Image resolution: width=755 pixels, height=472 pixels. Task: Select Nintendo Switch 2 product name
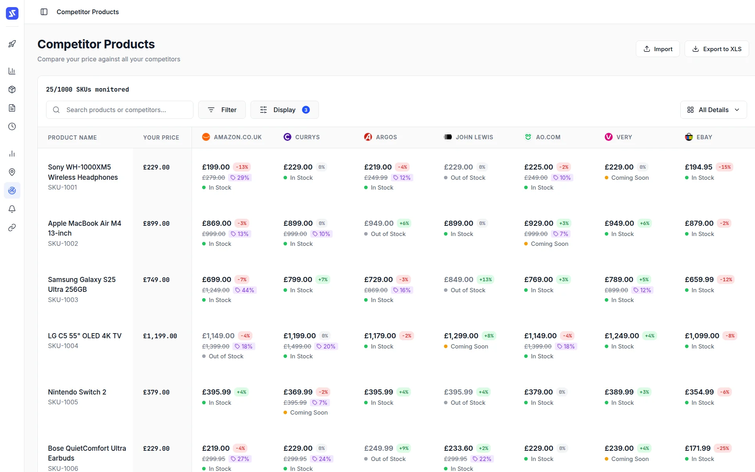pyautogui.click(x=77, y=392)
